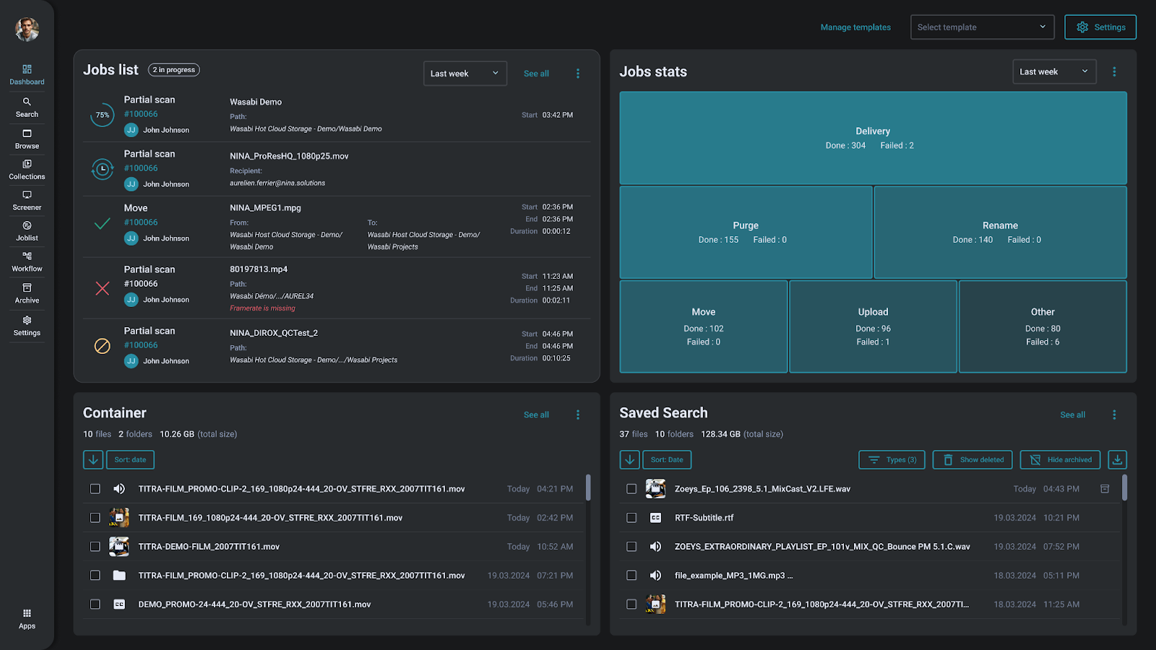The image size is (1156, 650).
Task: Click the Archive icon in sidebar
Action: tap(27, 289)
